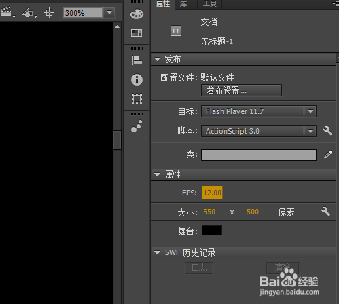
Task: Click the 默认文件 profile text
Action: pyautogui.click(x=217, y=77)
